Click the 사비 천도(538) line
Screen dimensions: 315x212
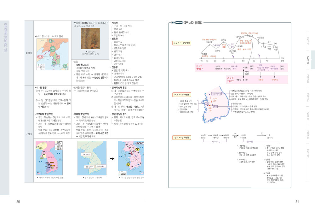82,65
